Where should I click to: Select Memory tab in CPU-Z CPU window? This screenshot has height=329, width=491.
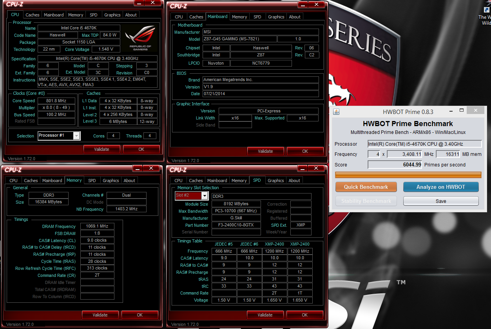point(76,15)
